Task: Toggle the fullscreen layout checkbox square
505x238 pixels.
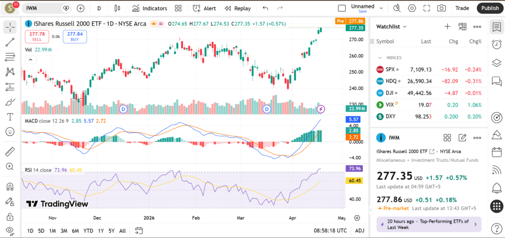Action: [342, 8]
